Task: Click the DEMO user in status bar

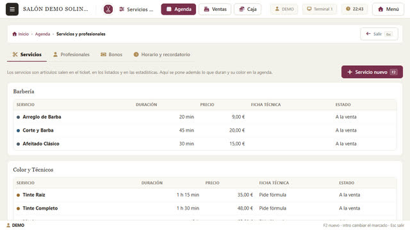Action: 15,226
